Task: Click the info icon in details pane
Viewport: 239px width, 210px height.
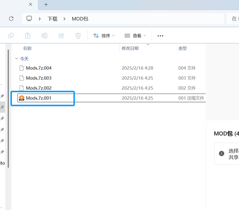Action: [x=221, y=154]
